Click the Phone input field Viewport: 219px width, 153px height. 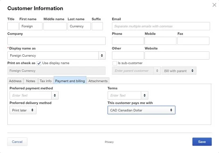[128, 41]
